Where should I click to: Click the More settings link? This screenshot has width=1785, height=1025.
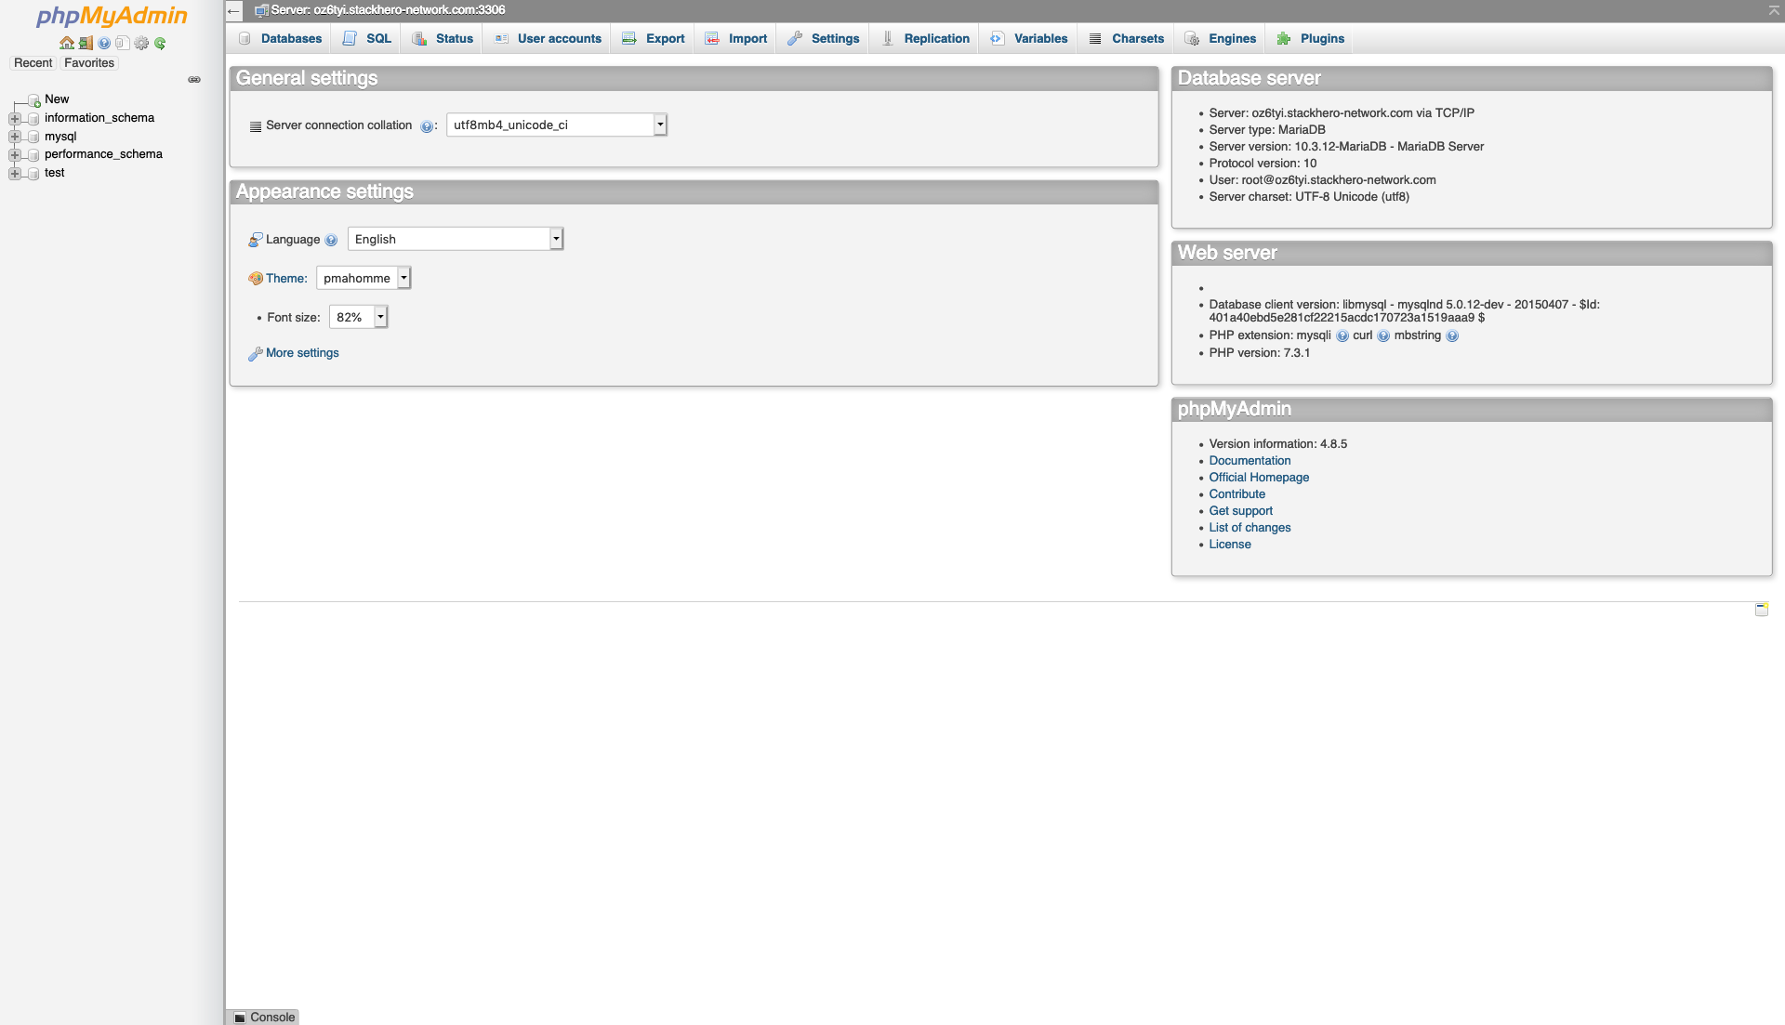tap(301, 353)
